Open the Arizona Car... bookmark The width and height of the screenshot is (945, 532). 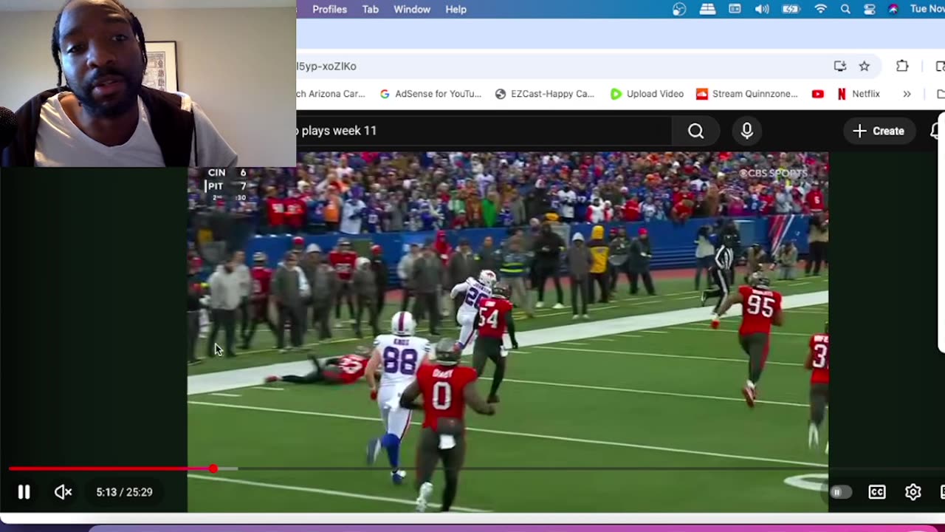(x=331, y=94)
